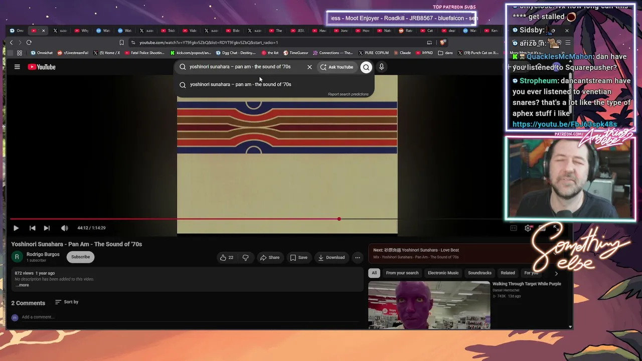This screenshot has width=642, height=361.
Task: Open the (5) Home / X bookmark
Action: [107, 53]
